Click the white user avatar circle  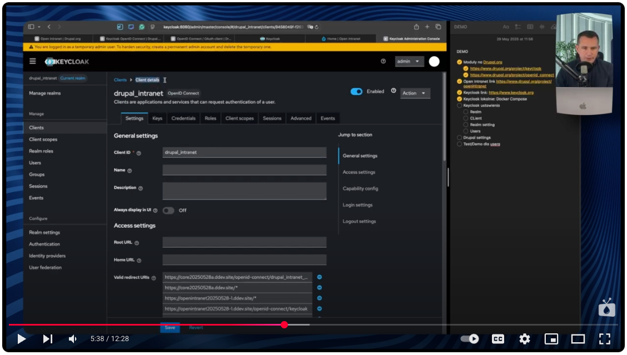click(x=434, y=61)
